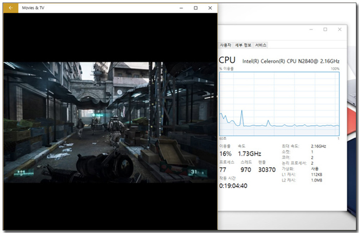
Task: Click the playing video in Movies & TV
Action: 110,122
